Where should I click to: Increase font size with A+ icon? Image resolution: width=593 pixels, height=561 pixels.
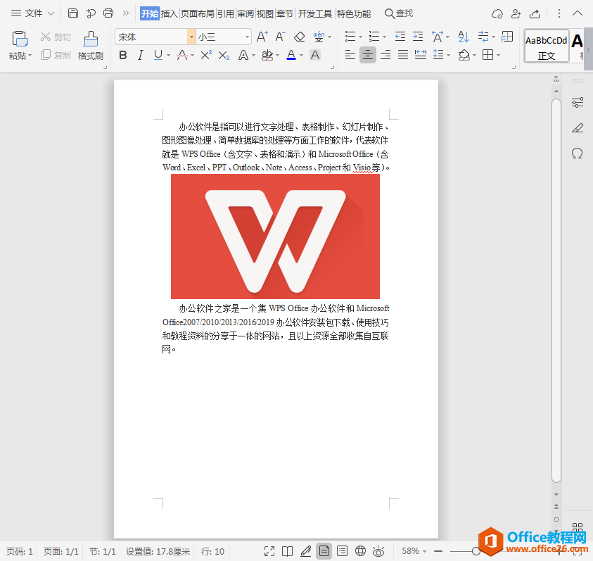click(x=262, y=37)
